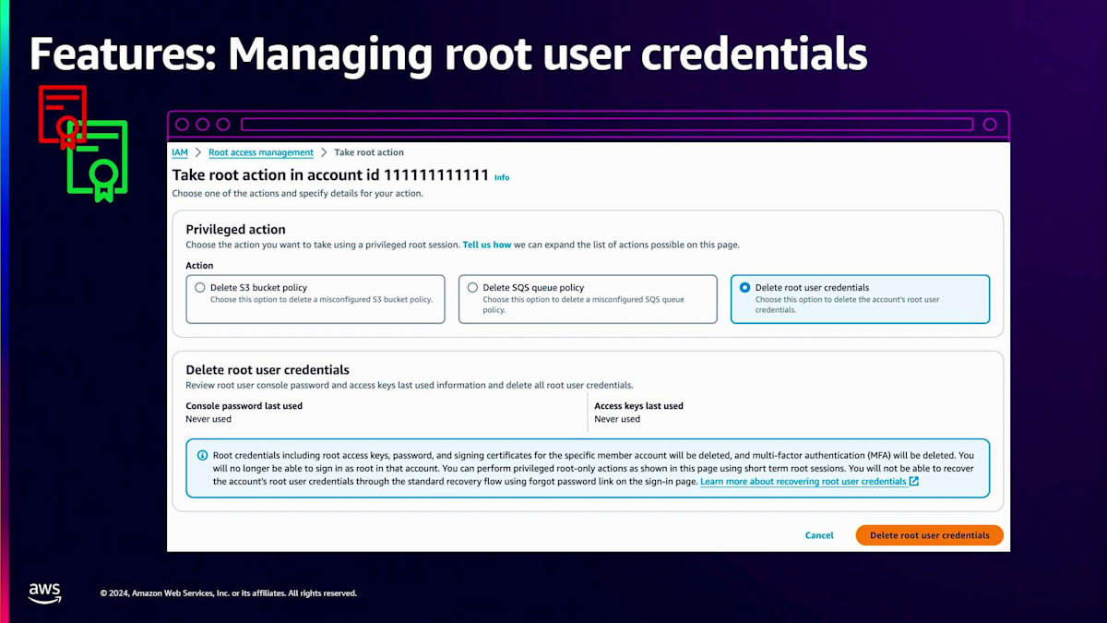This screenshot has height=623, width=1107.
Task: Select Delete S3 bucket policy radio option
Action: point(200,288)
